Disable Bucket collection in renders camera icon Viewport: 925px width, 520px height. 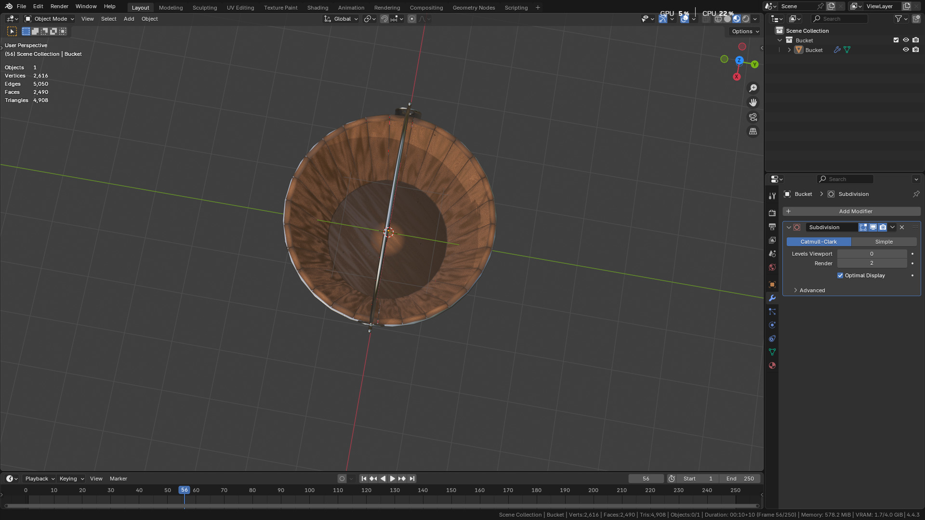[916, 40]
